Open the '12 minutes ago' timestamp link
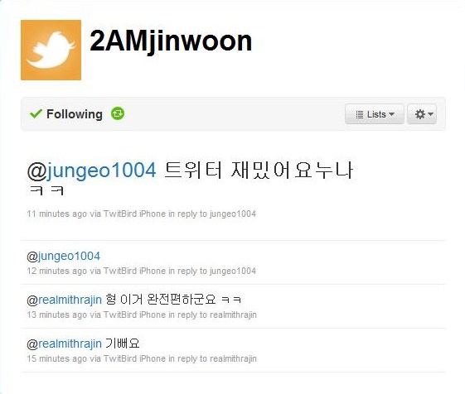Screen dimensions: 465x394 pyautogui.click(x=56, y=271)
